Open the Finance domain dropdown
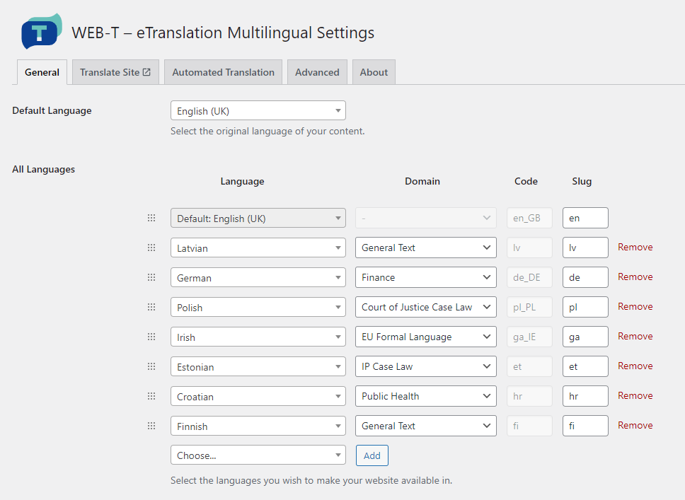685x500 pixels. click(x=426, y=277)
